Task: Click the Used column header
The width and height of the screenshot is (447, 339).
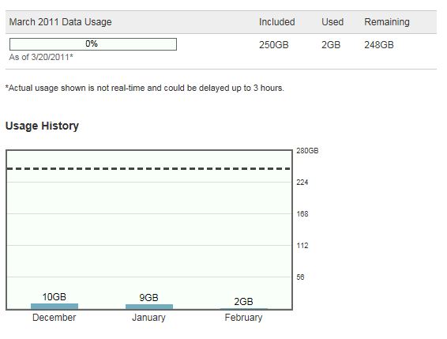Action: click(x=332, y=22)
